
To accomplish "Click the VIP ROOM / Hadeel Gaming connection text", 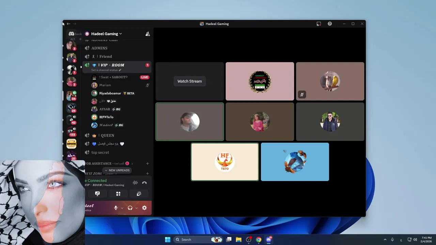I will pyautogui.click(x=104, y=185).
